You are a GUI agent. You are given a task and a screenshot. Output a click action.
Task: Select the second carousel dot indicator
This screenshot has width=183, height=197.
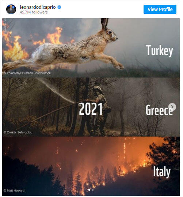(x=92, y=190)
